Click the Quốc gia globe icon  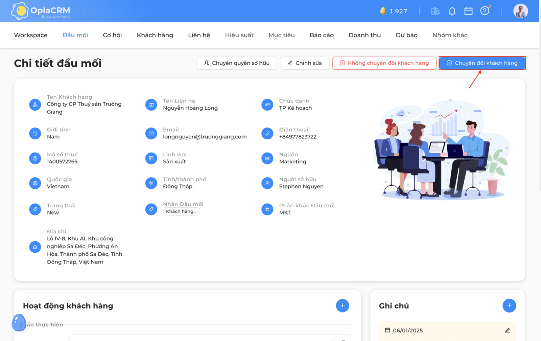35,183
